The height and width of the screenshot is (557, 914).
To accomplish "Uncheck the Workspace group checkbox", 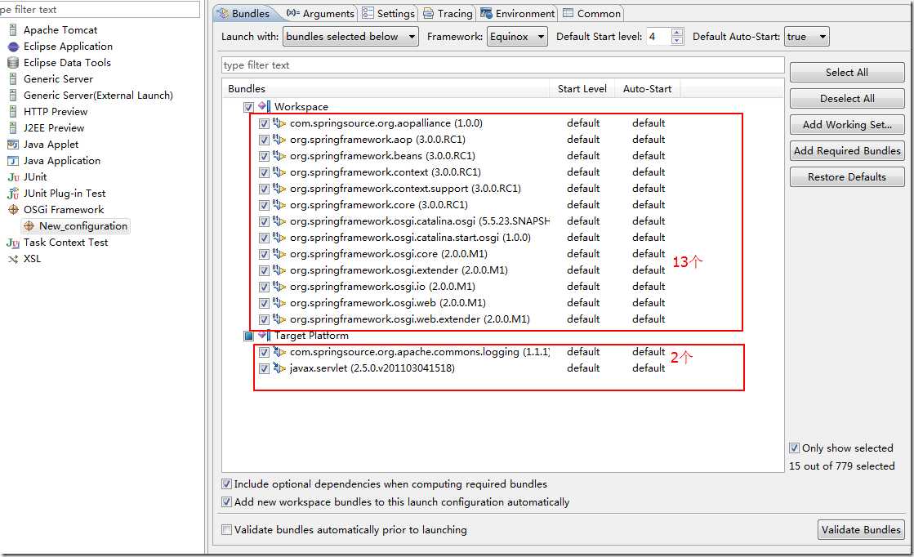I will pos(248,107).
